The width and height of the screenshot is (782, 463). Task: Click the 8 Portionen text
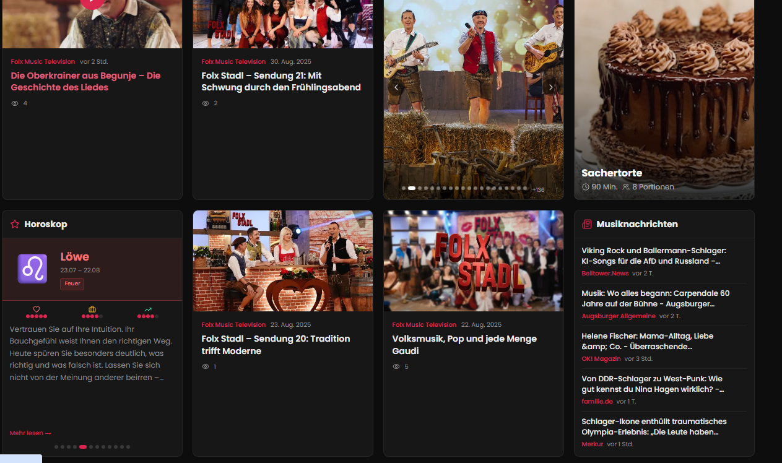coord(653,187)
